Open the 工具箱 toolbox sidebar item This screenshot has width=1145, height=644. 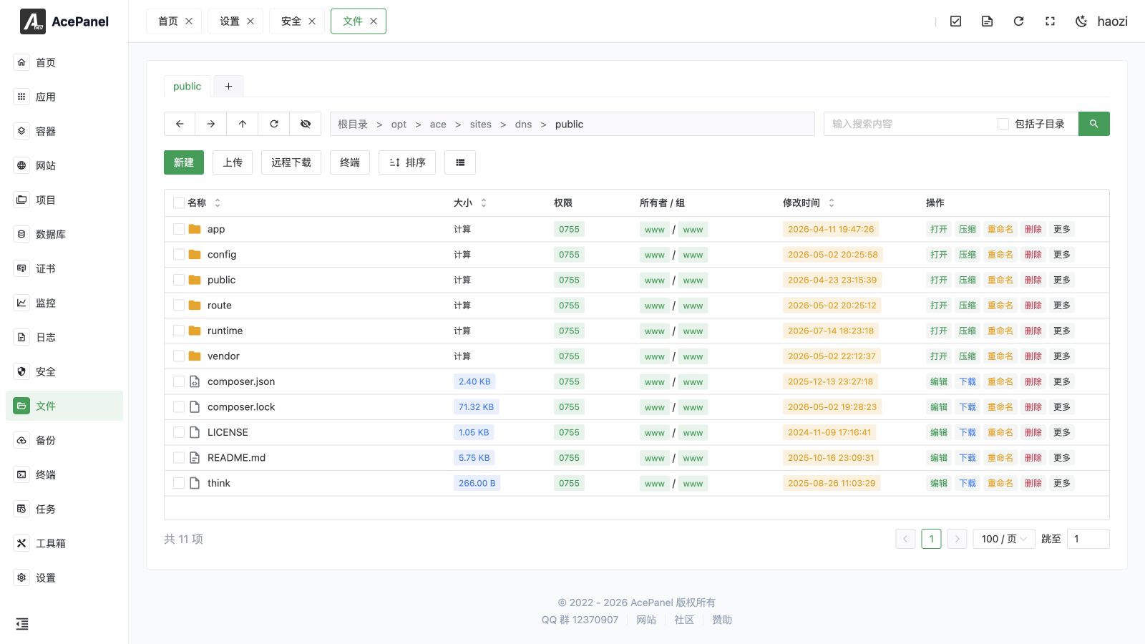click(x=64, y=543)
